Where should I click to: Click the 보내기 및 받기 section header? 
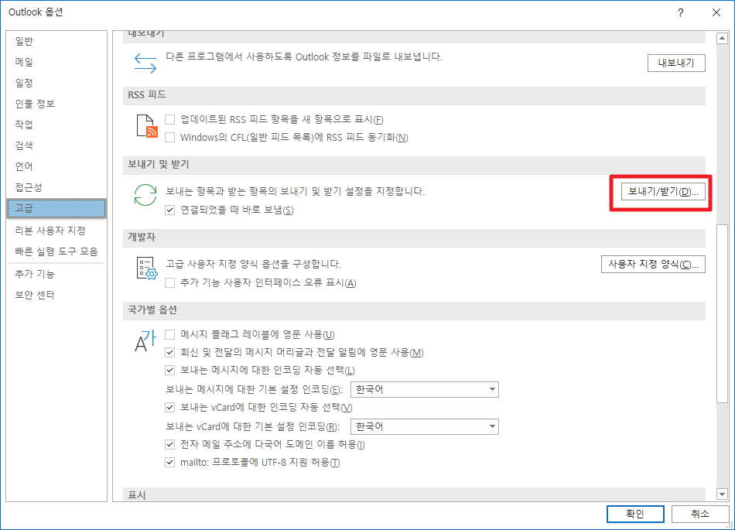pyautogui.click(x=414, y=165)
